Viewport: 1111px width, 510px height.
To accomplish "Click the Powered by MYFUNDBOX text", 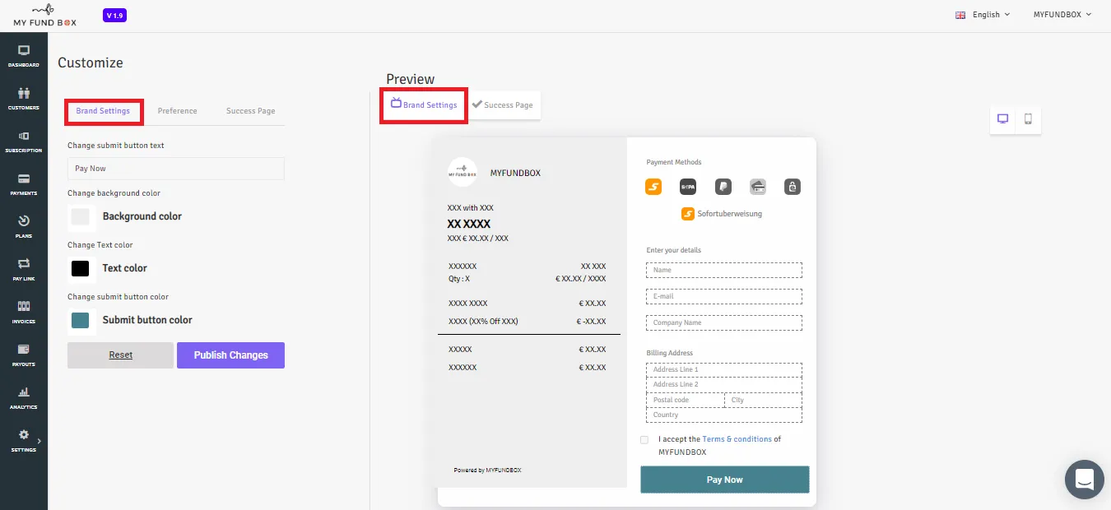I will [487, 471].
